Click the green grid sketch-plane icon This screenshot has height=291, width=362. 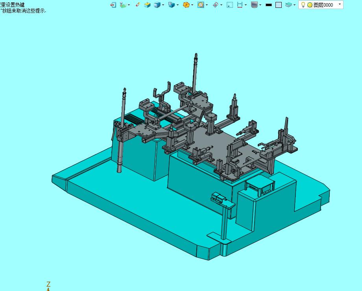point(123,5)
